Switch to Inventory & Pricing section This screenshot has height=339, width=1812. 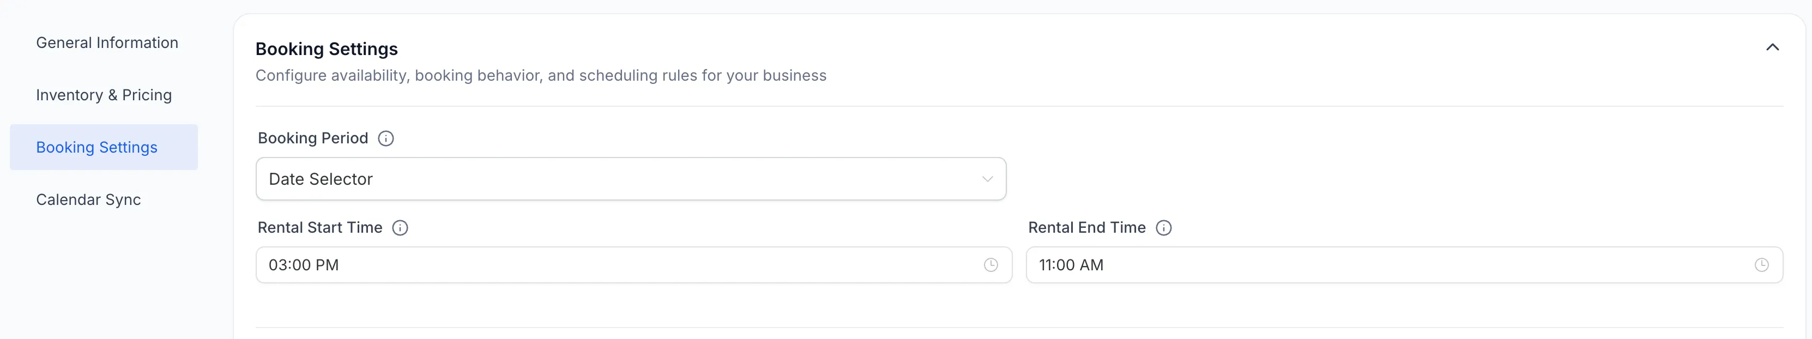coord(104,94)
